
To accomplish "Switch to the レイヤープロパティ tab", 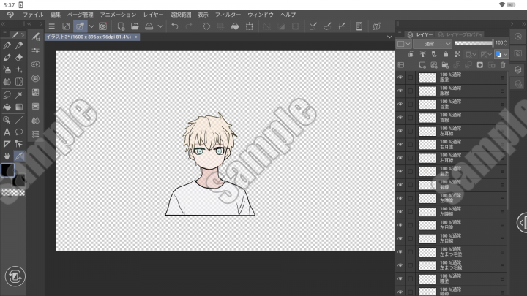I will point(457,34).
